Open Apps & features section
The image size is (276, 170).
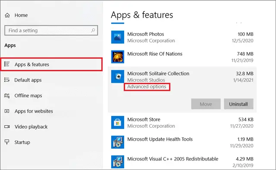pos(51,64)
